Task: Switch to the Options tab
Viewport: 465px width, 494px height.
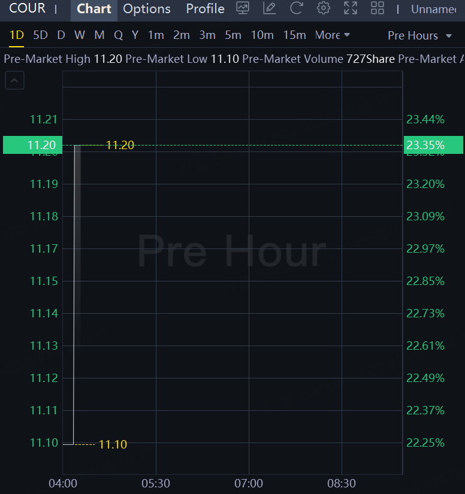Action: 147,9
